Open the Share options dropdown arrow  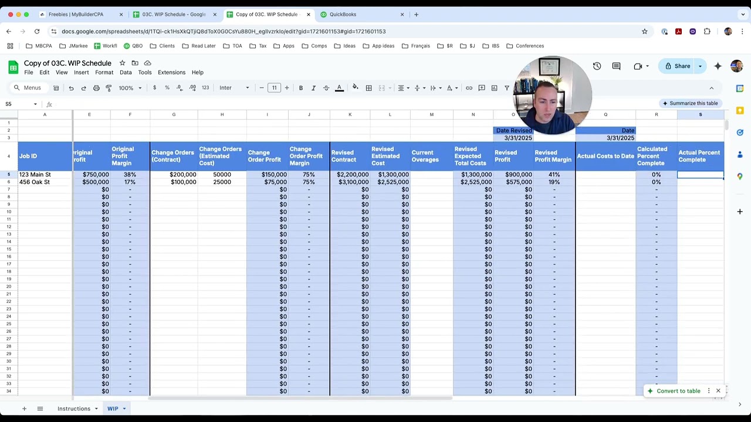coord(700,66)
